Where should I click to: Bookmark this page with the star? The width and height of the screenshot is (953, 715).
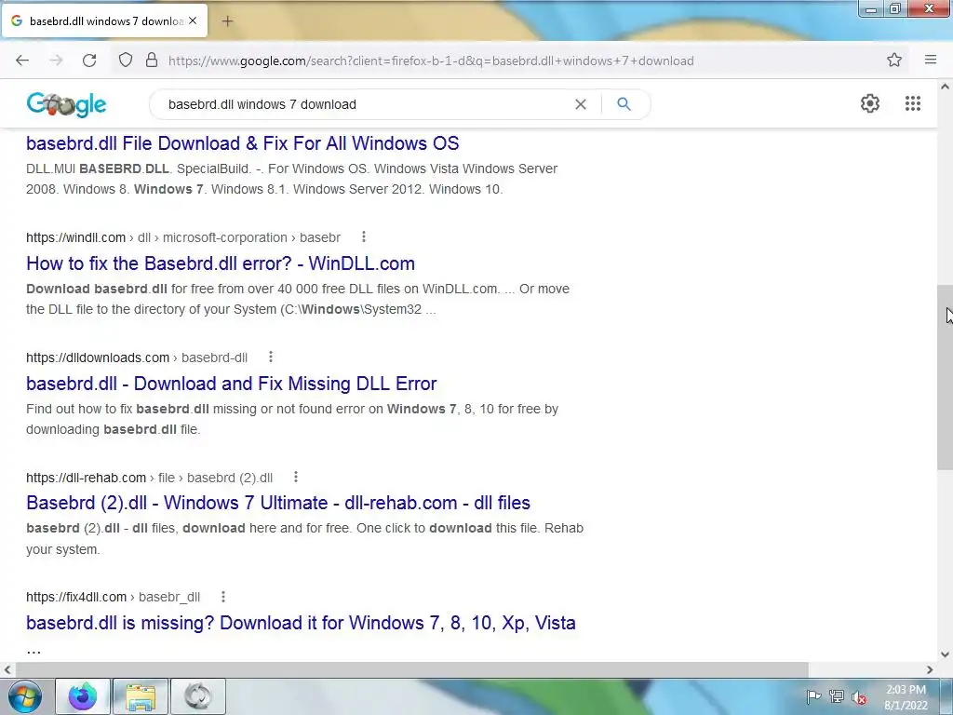click(894, 60)
